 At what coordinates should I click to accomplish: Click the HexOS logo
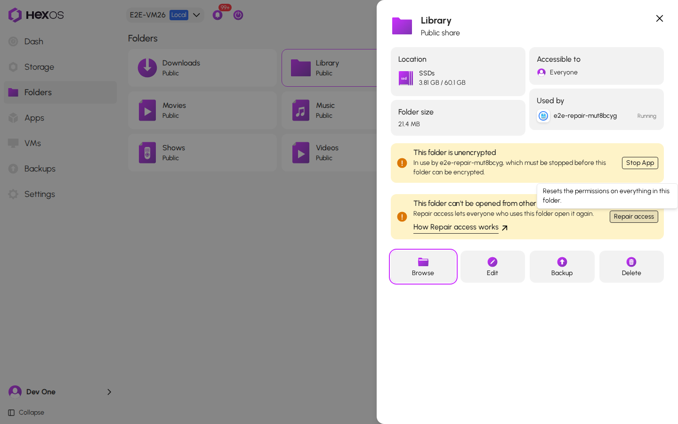36,15
